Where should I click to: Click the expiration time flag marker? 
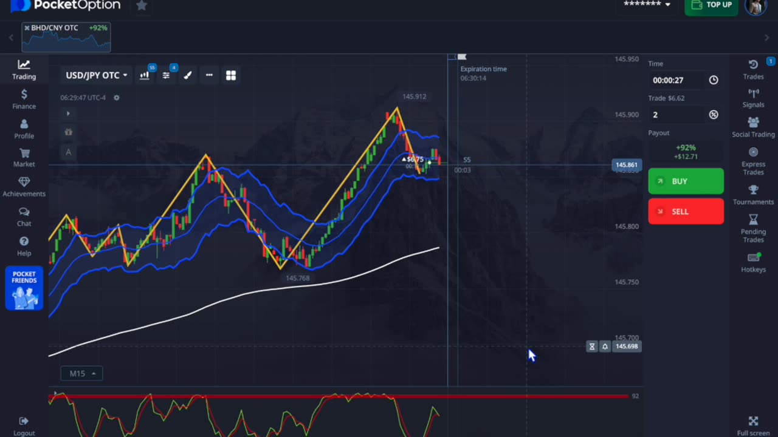pyautogui.click(x=462, y=57)
